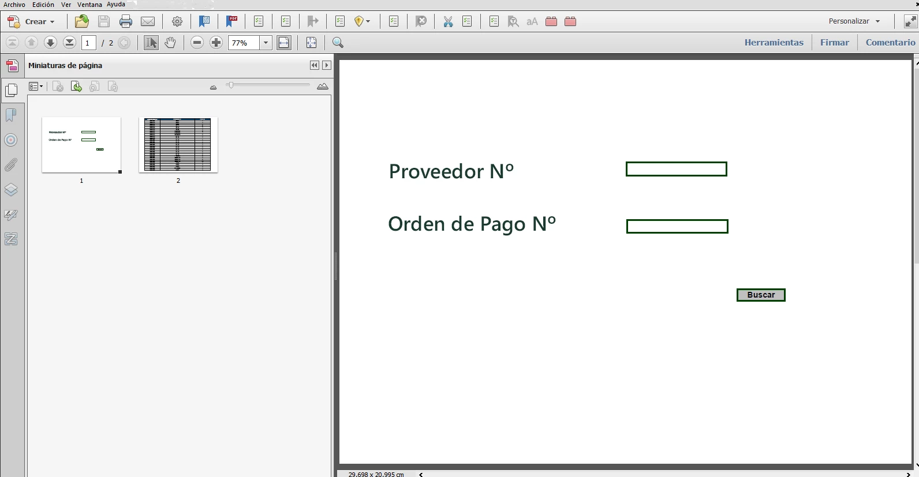Screen dimensions: 919x477
Task: Click the Buscar button
Action: pyautogui.click(x=761, y=295)
